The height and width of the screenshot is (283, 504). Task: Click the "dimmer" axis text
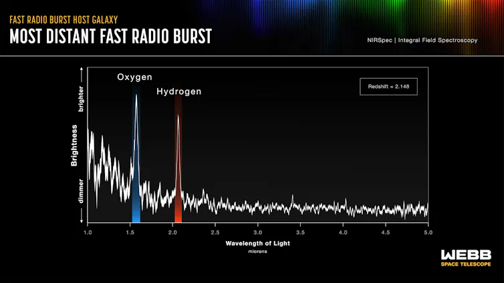click(81, 191)
